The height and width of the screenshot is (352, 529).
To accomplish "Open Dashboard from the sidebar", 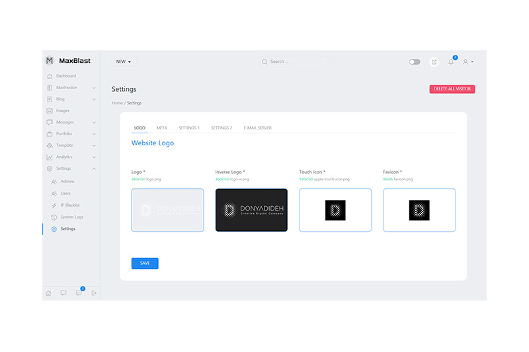I will (65, 76).
